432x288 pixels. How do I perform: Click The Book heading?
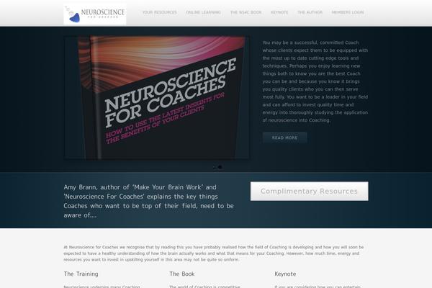(x=182, y=274)
